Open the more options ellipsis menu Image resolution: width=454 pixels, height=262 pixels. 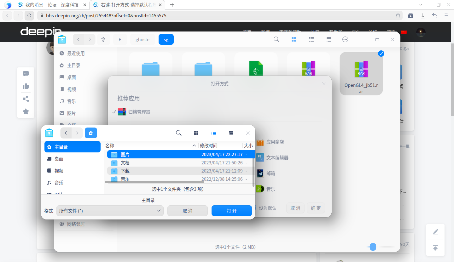(x=345, y=39)
